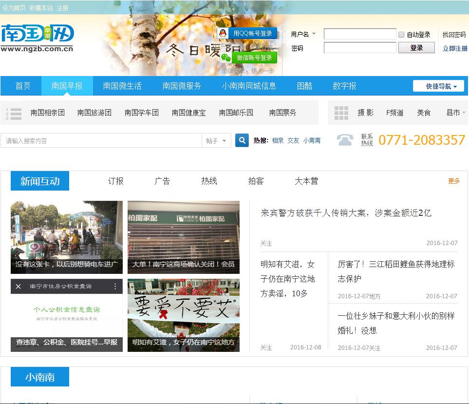469x404 pixels.
Task: Click the 关注 tag dated 2016-12-08
Action: (266, 347)
